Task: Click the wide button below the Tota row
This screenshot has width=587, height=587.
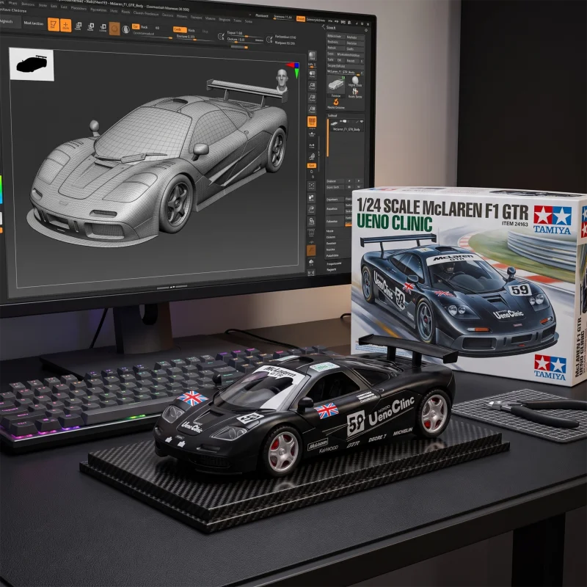Action: pos(346,66)
